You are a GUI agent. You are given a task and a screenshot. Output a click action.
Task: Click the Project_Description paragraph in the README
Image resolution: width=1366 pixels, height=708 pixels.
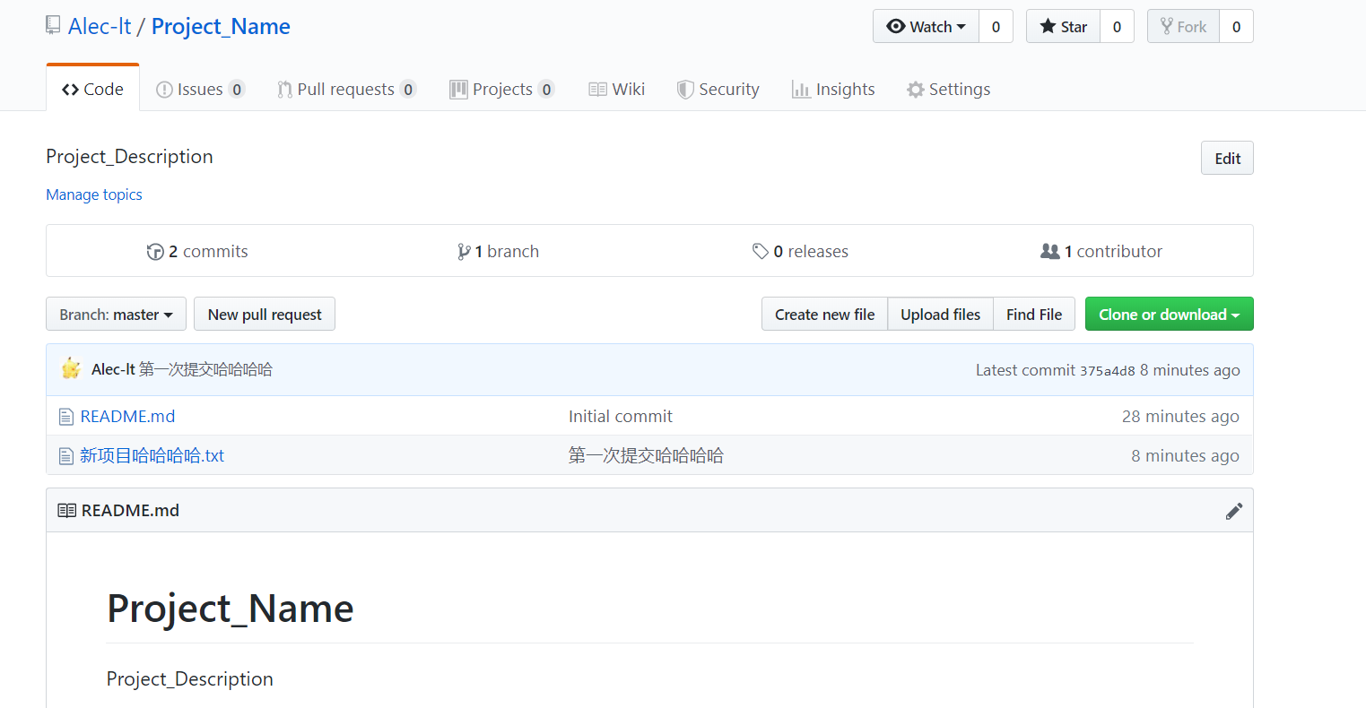190,679
